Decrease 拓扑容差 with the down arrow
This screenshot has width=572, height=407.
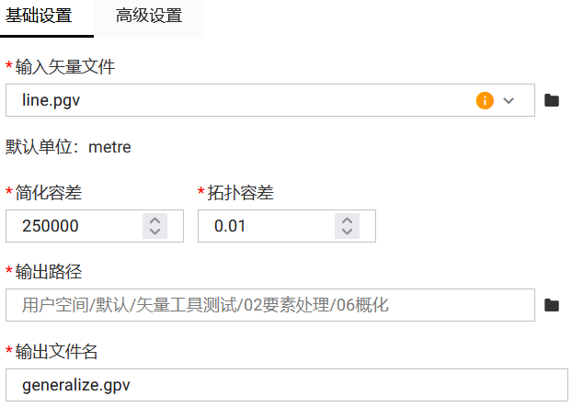coord(347,232)
